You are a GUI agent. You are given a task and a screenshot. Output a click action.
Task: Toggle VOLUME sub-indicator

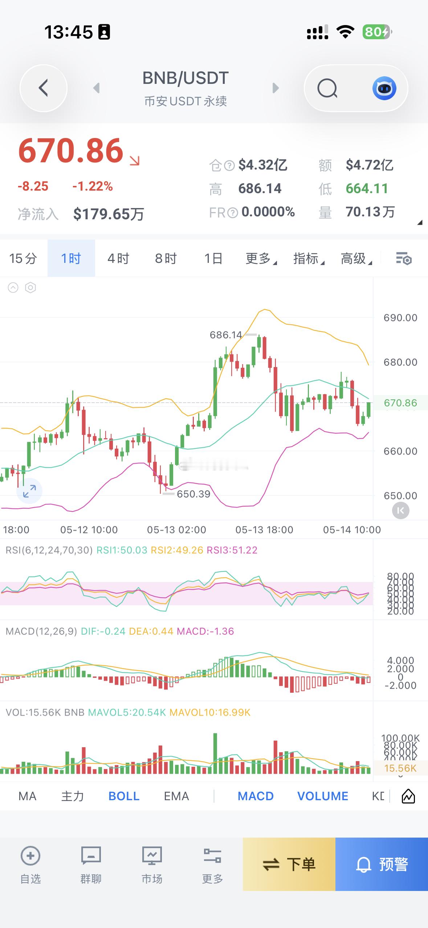coord(323,796)
